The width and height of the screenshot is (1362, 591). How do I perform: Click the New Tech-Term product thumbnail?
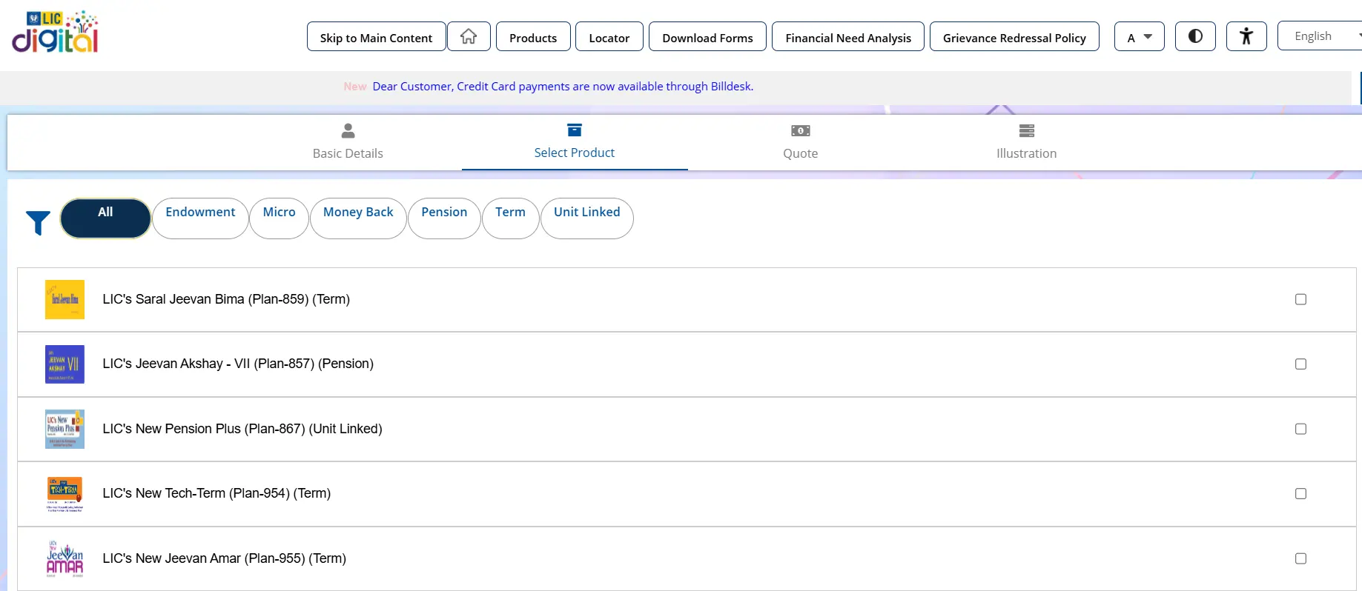click(x=65, y=494)
